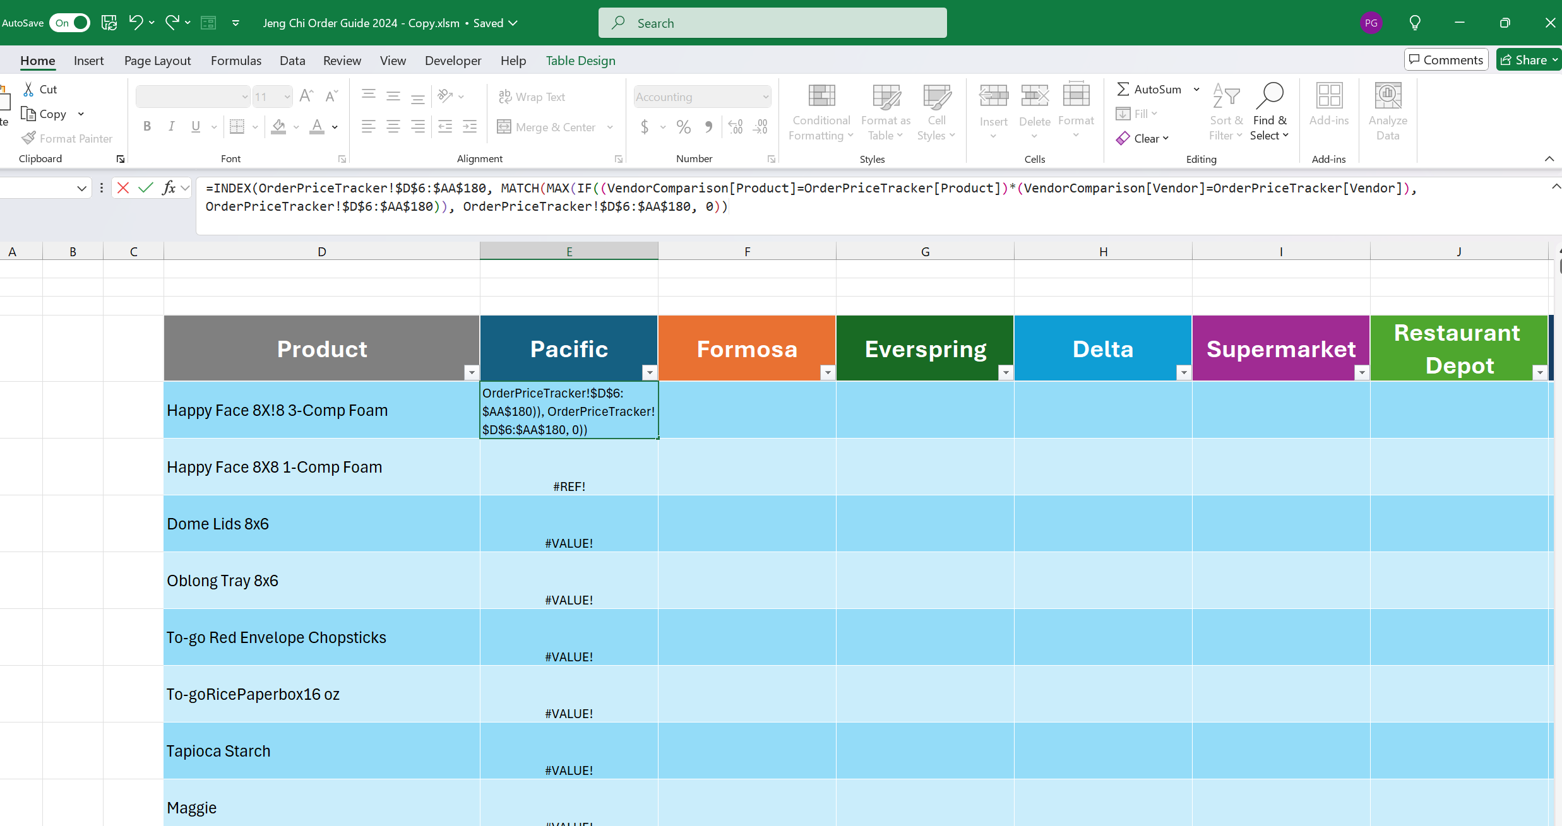
Task: Toggle bold formatting
Action: pos(147,127)
